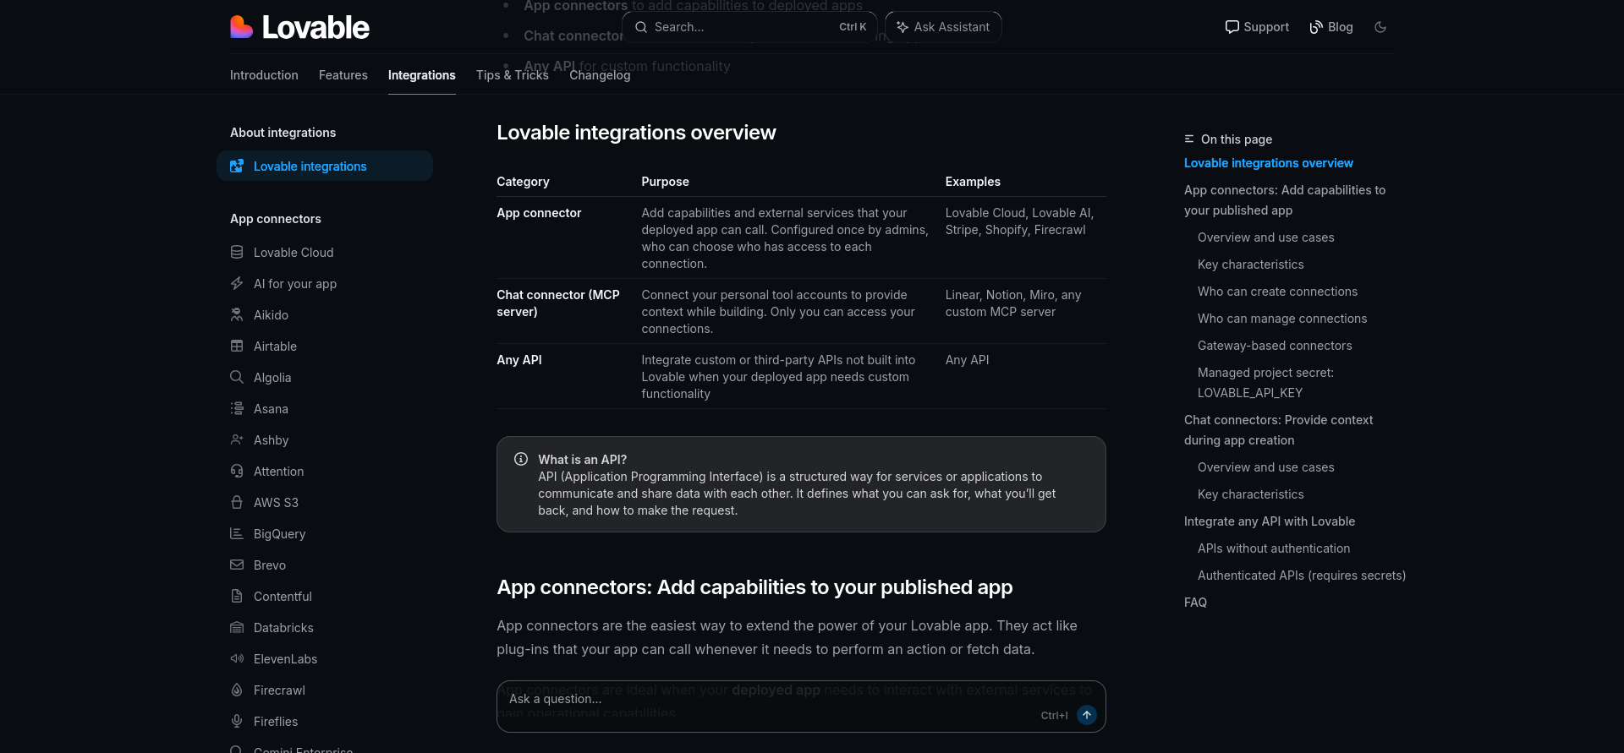
Task: Click the Ashby user icon
Action: 237,439
